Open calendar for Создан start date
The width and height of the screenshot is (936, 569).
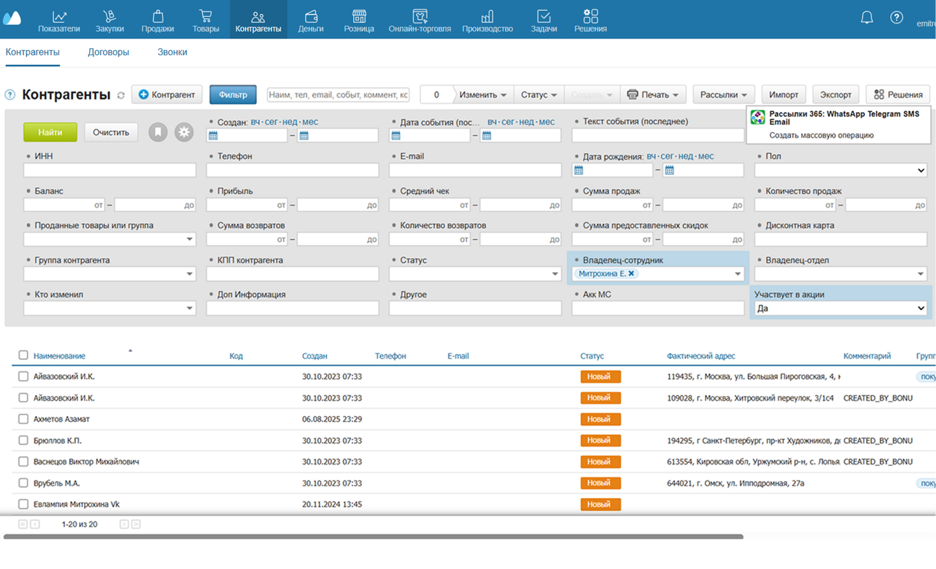[x=213, y=136]
